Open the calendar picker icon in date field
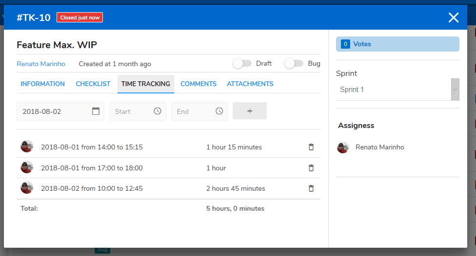This screenshot has height=256, width=476. [96, 111]
